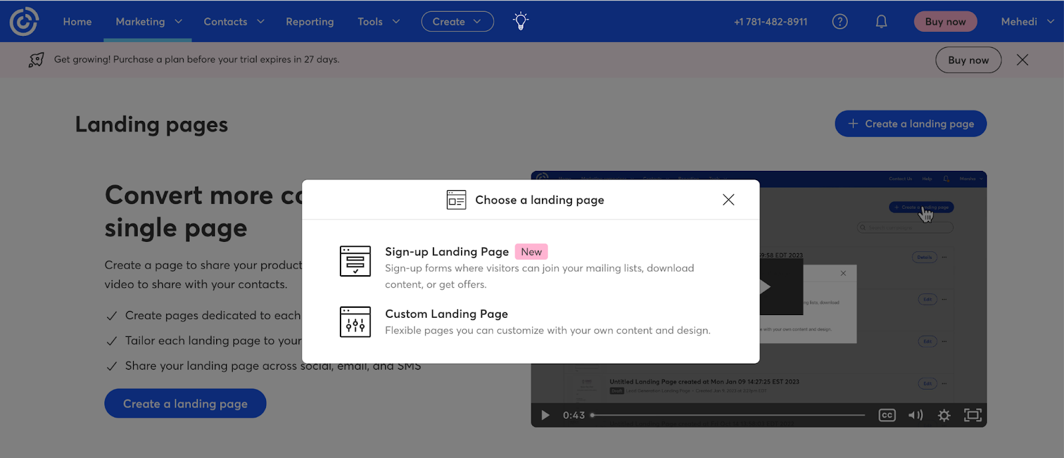Click the Custom Landing Page sliders icon
Screen dimensions: 1064x458
pos(355,322)
